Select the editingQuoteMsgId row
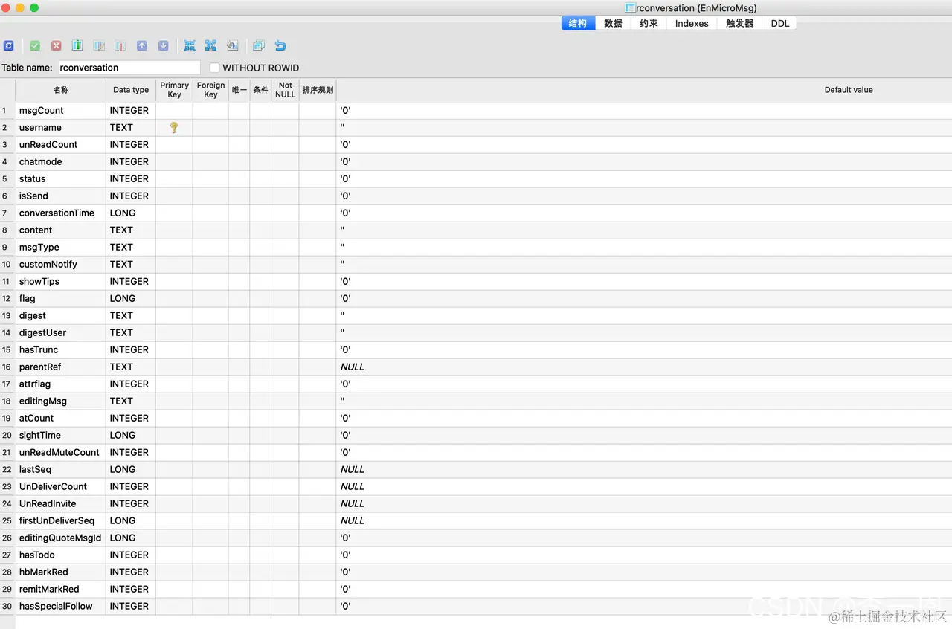952x629 pixels. [x=476, y=538]
